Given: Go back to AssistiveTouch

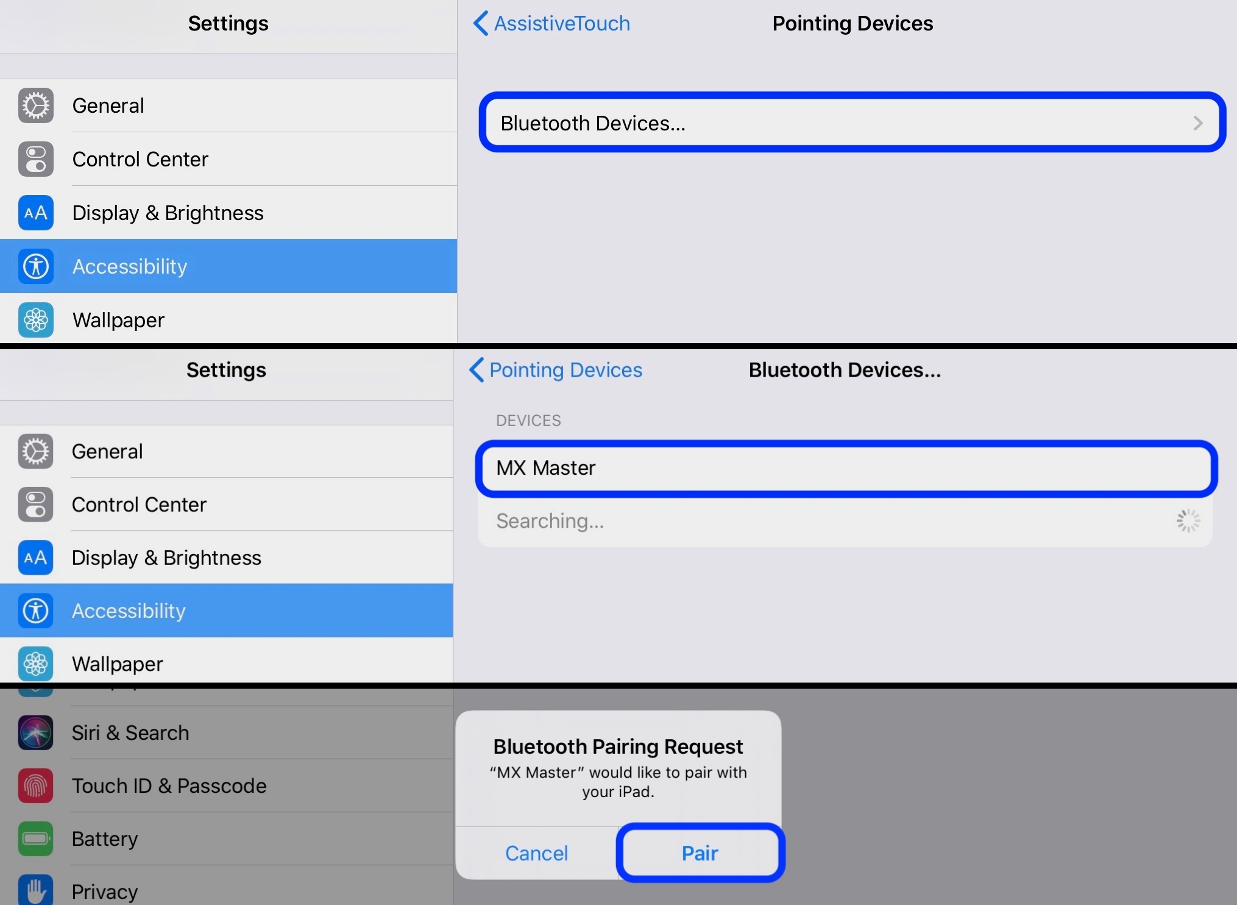Looking at the screenshot, I should tap(551, 23).
